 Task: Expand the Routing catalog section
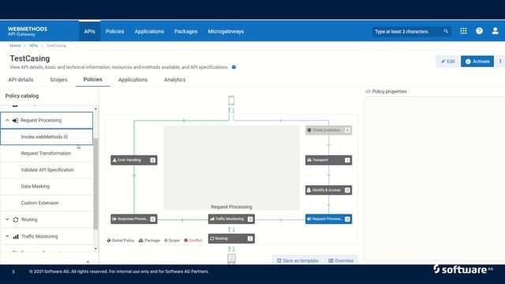(x=7, y=219)
